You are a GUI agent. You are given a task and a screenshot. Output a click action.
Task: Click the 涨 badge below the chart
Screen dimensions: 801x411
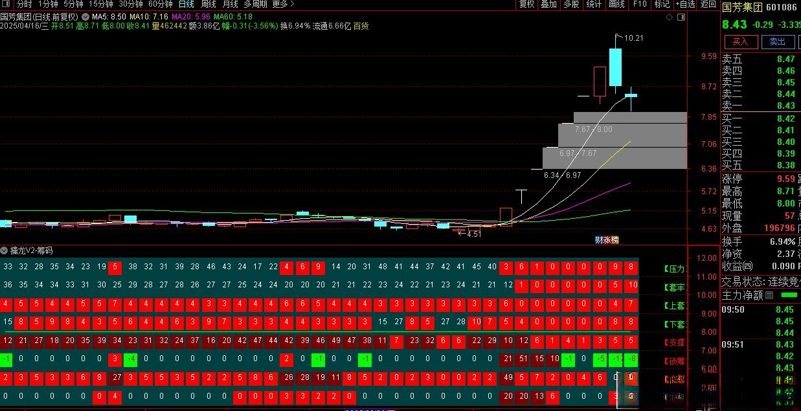[x=607, y=240]
